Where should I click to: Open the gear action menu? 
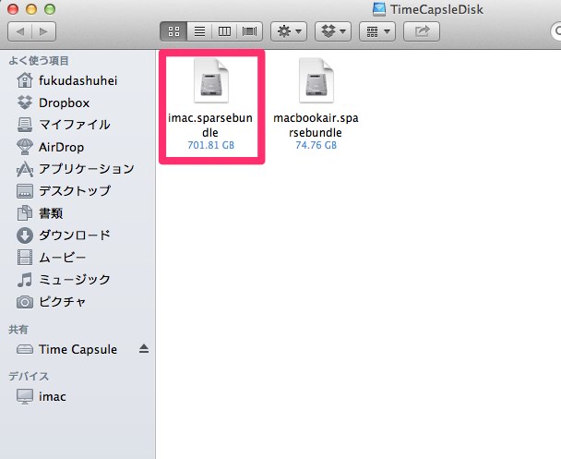point(289,31)
